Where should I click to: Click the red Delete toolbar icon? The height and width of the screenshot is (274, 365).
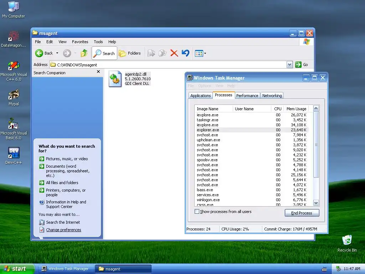[174, 54]
